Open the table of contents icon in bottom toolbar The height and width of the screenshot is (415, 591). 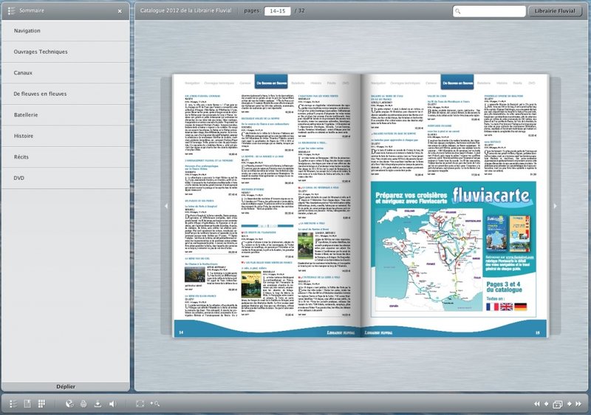[12, 404]
